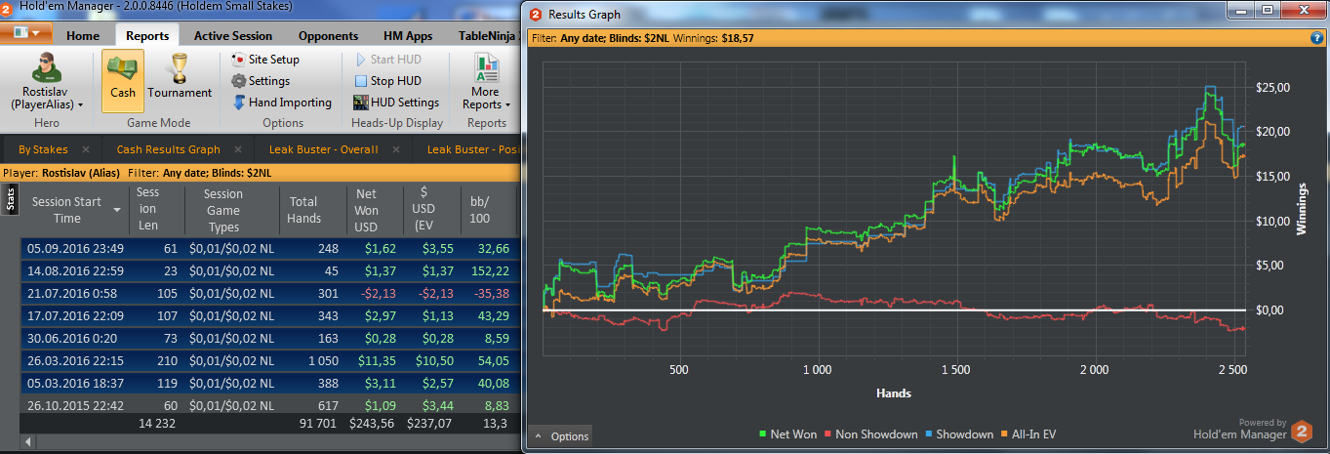Click the Hold'em Manager title bar icon
This screenshot has width=1330, height=454.
coord(8,7)
